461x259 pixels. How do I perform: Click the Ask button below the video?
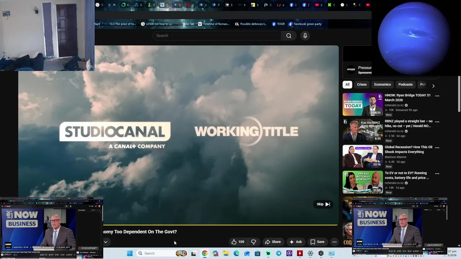295,242
